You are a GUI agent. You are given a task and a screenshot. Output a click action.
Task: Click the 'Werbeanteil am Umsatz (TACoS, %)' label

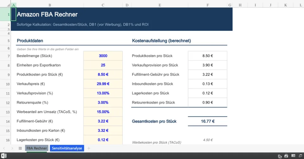click(x=47, y=112)
